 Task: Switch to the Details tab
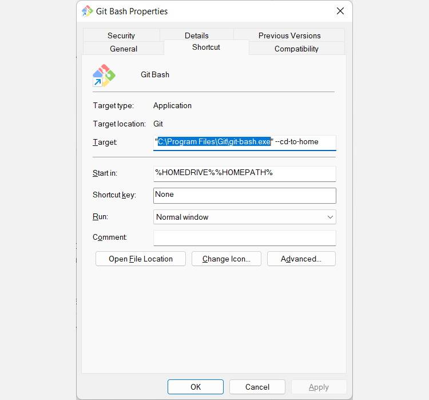tap(196, 35)
